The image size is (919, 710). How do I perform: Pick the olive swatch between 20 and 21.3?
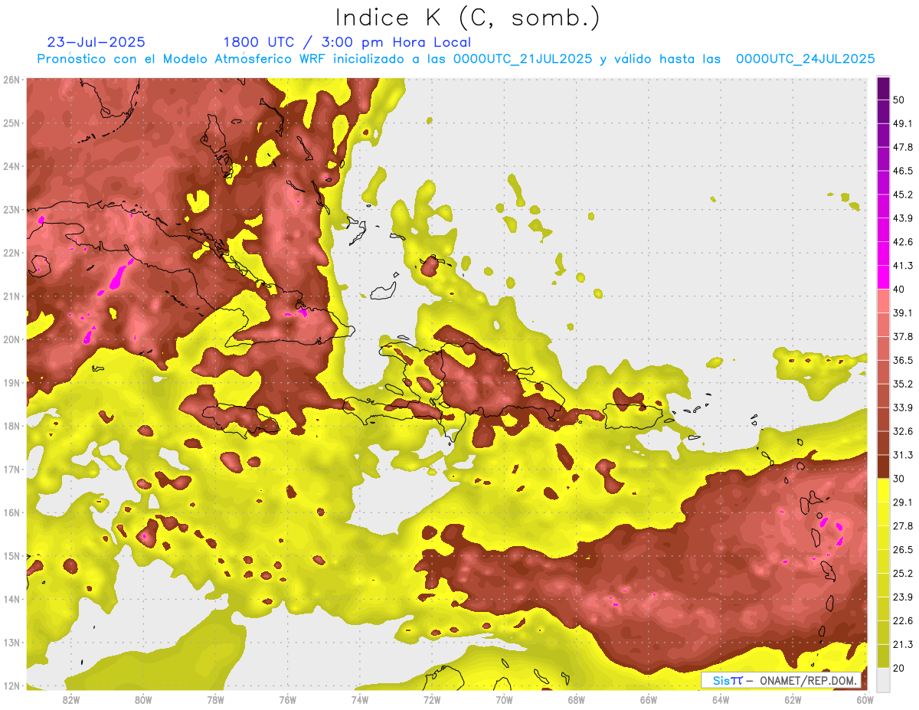[x=883, y=656]
